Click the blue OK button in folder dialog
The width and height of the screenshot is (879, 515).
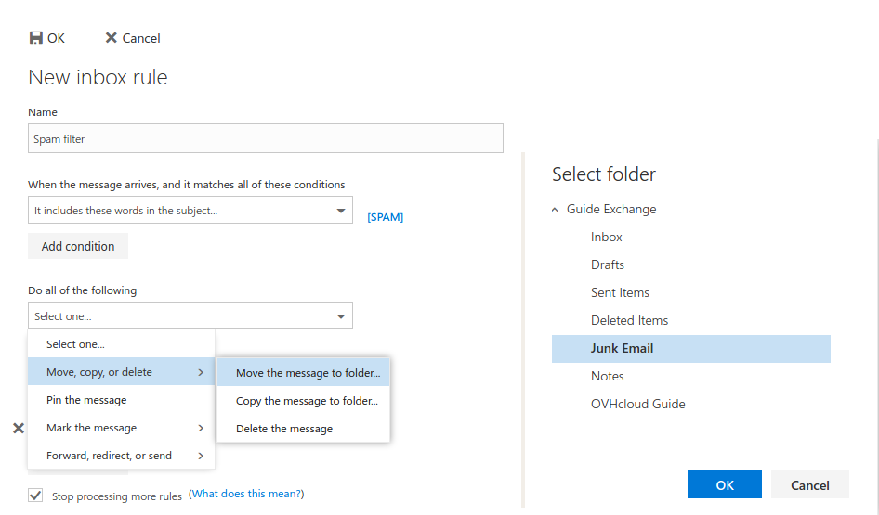pos(725,484)
